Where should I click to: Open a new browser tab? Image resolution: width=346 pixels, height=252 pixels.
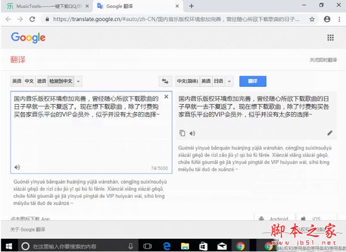[x=191, y=6]
